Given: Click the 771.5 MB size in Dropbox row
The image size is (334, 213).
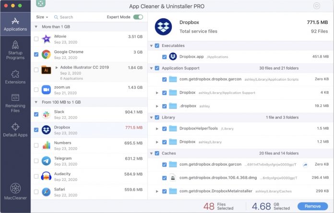Looking at the screenshot, I should 134,128.
